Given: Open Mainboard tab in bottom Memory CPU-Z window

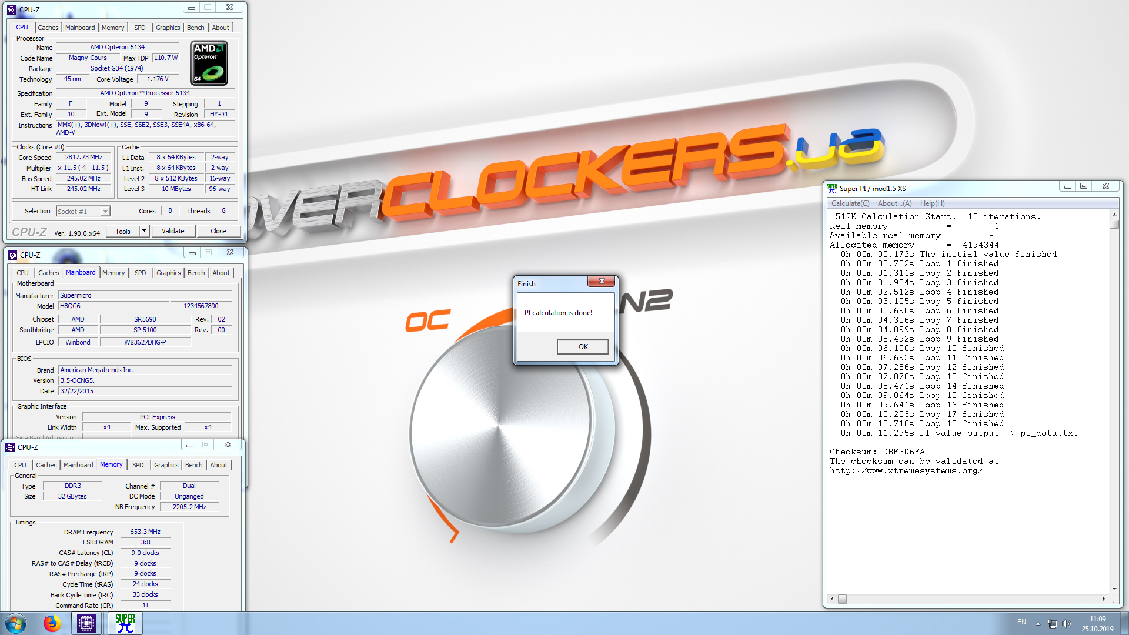Looking at the screenshot, I should 78,465.
